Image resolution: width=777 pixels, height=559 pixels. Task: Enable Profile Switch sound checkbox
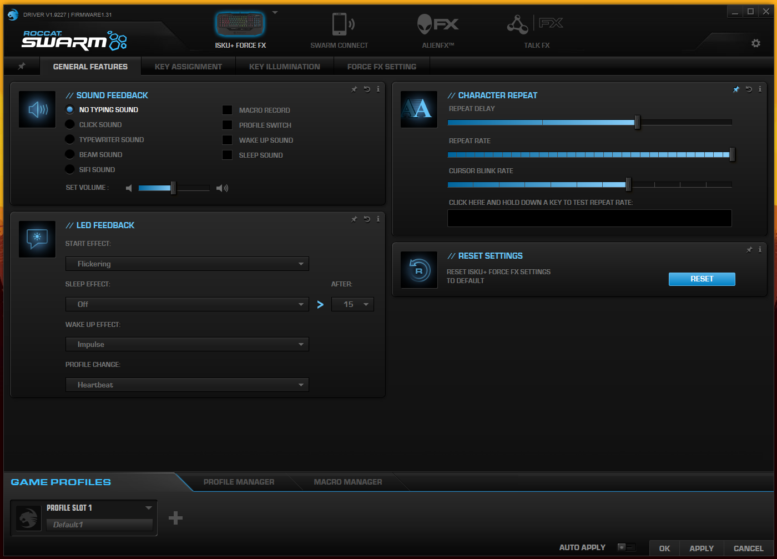pos(228,125)
